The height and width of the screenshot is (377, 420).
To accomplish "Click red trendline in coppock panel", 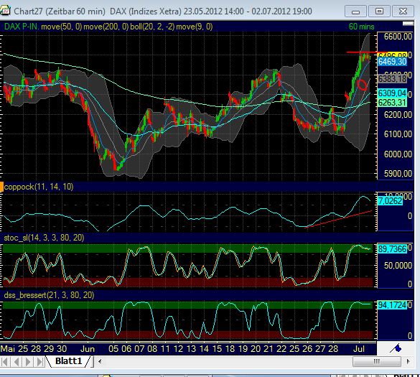I will pos(339,219).
